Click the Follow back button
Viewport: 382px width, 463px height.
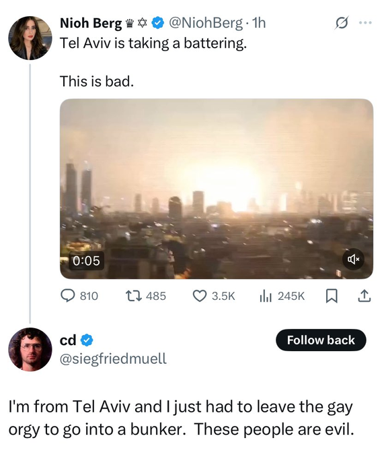click(x=321, y=340)
